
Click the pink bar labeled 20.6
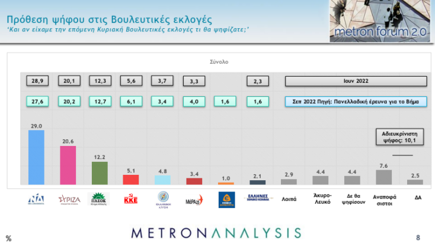(68, 165)
